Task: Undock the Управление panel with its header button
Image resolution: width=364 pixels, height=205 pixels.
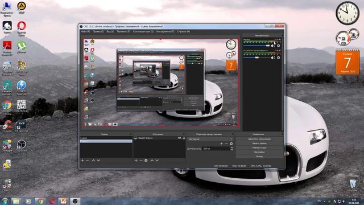Action: click(282, 134)
